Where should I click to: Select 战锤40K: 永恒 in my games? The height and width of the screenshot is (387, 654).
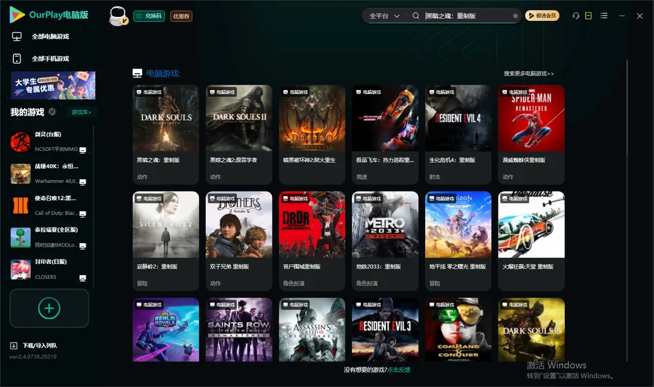(x=49, y=173)
